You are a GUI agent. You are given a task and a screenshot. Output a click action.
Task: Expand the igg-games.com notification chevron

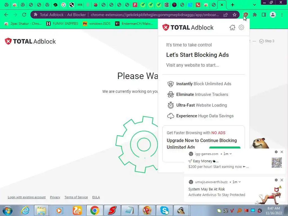(x=231, y=154)
